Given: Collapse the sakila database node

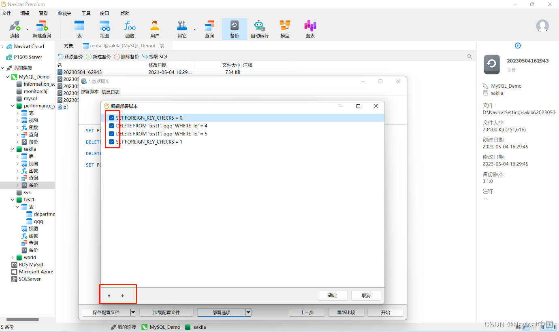Looking at the screenshot, I should (x=13, y=149).
